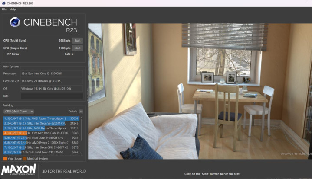Click the brown Identical System swatch

click(x=24, y=159)
